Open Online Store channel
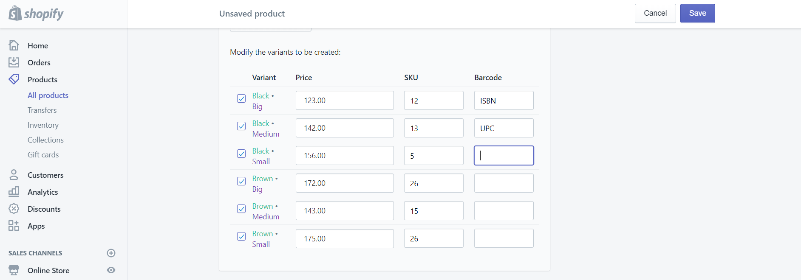Screen dimensions: 801x280 pyautogui.click(x=48, y=270)
